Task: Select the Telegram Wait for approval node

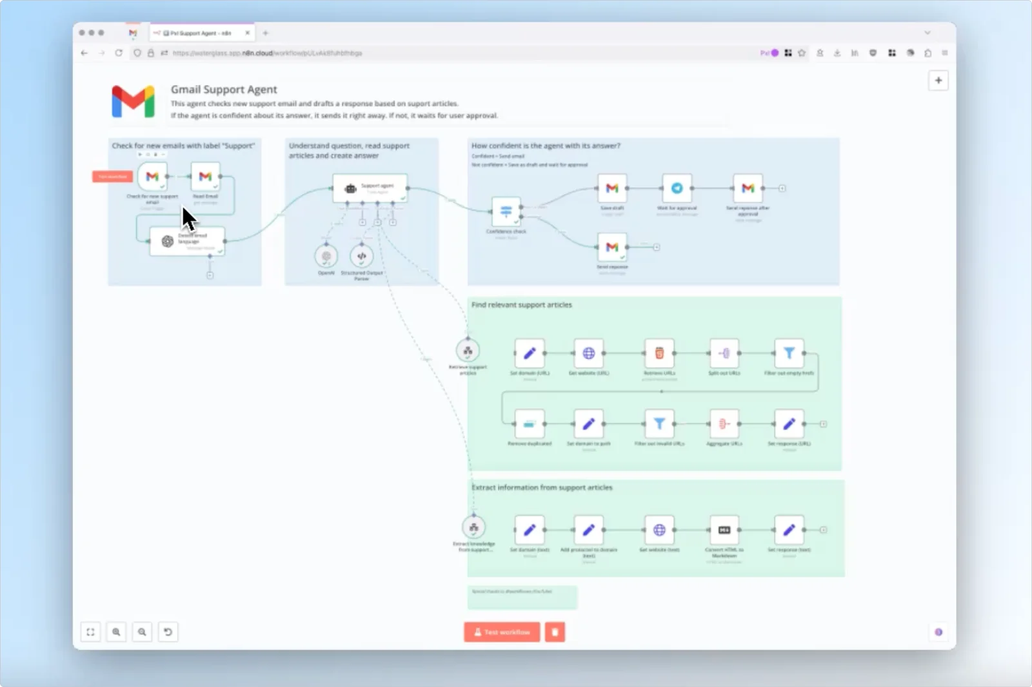Action: [677, 188]
